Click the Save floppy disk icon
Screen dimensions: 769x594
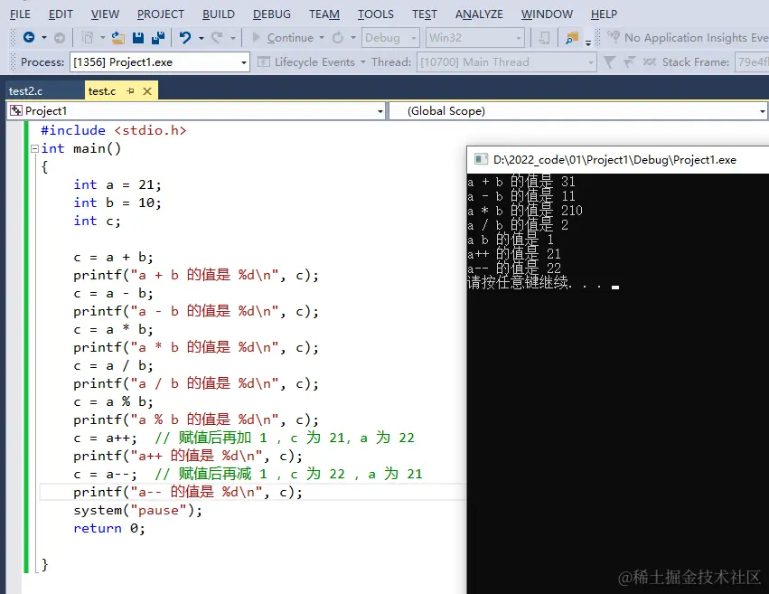coord(138,37)
